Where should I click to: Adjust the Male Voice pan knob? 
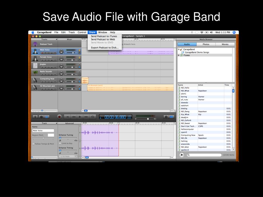(x=61, y=52)
